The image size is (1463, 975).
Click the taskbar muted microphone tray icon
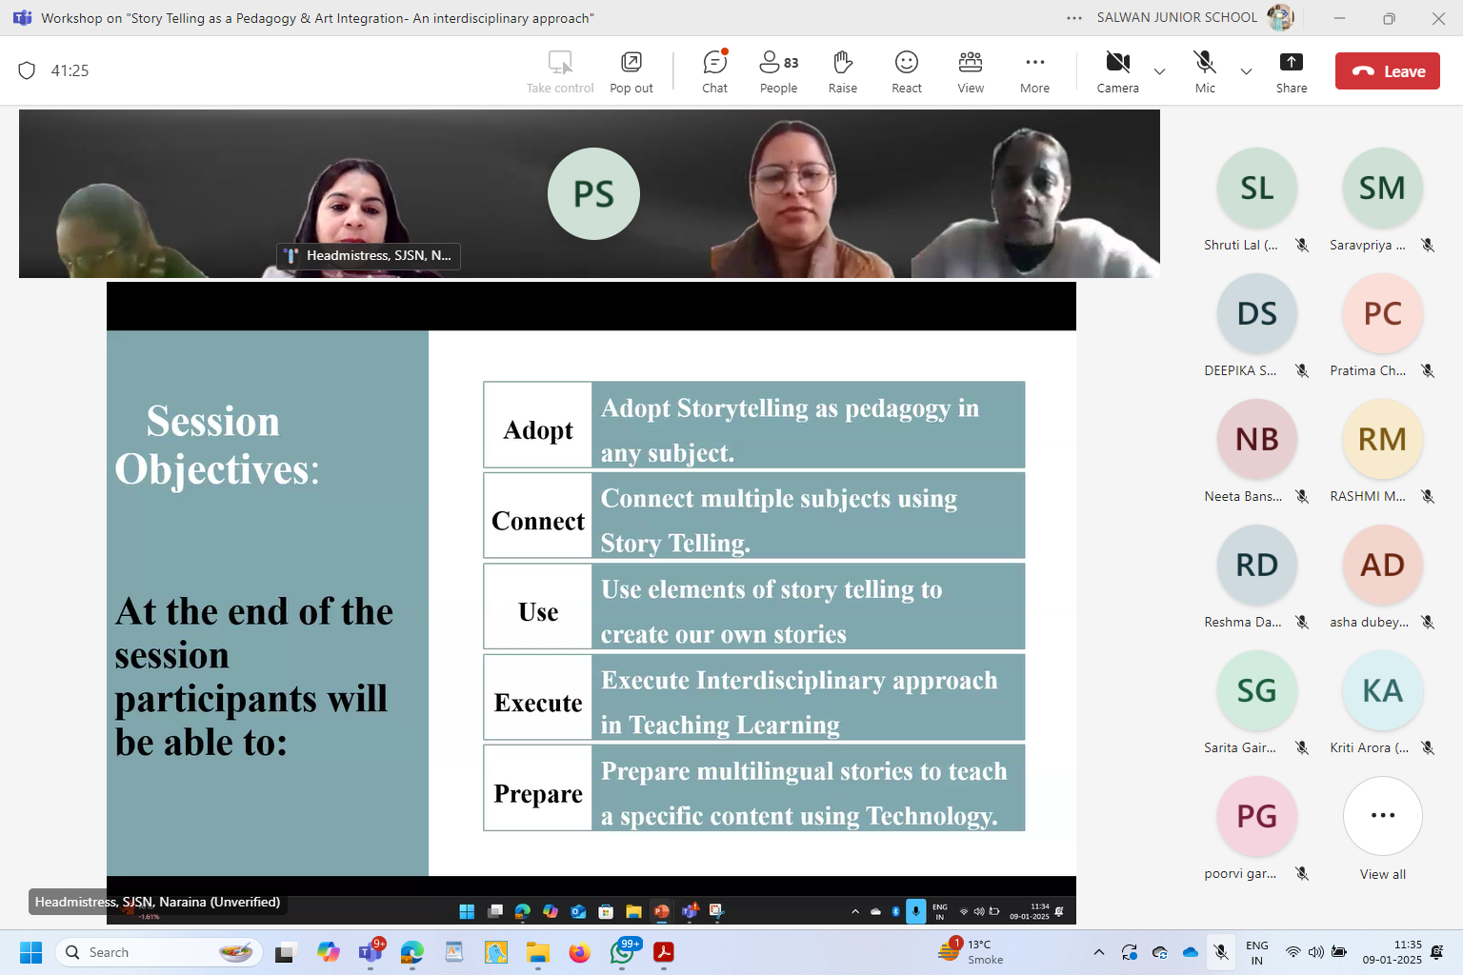coord(1220,952)
